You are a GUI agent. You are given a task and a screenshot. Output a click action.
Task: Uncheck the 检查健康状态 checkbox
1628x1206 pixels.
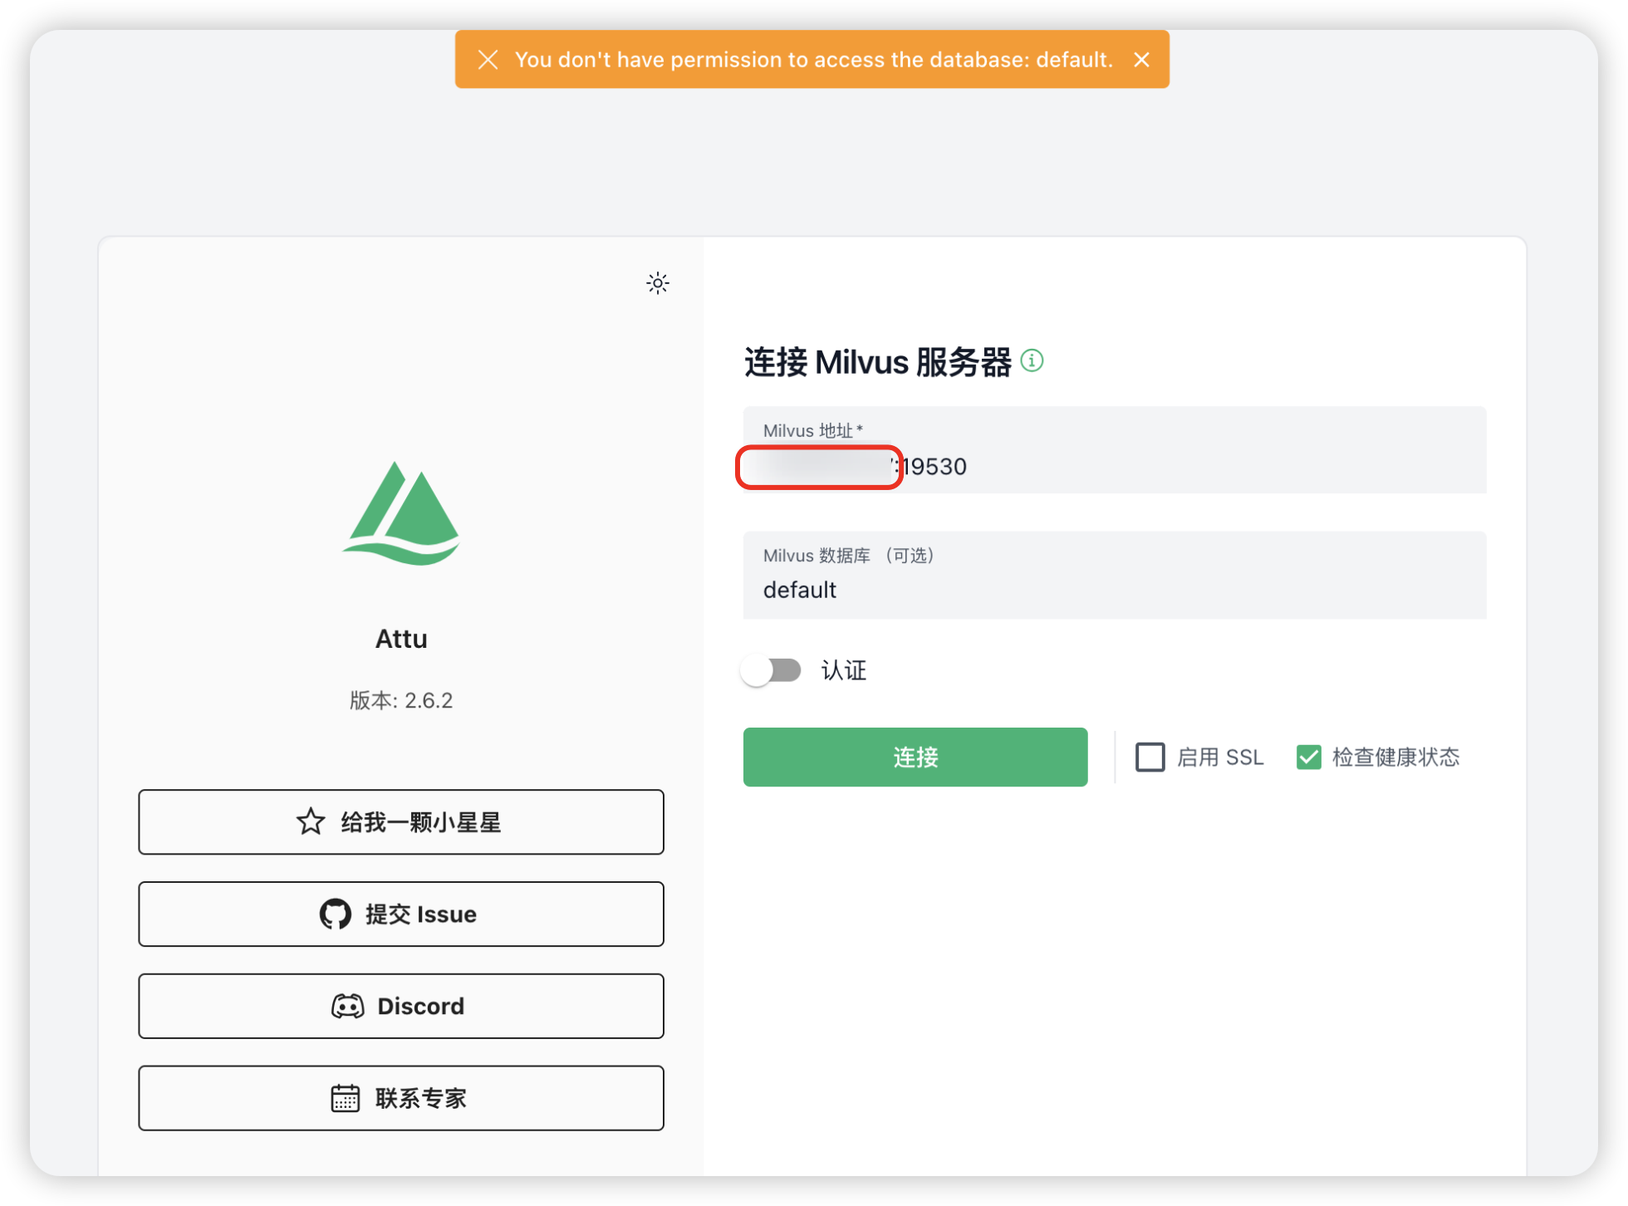(1308, 757)
